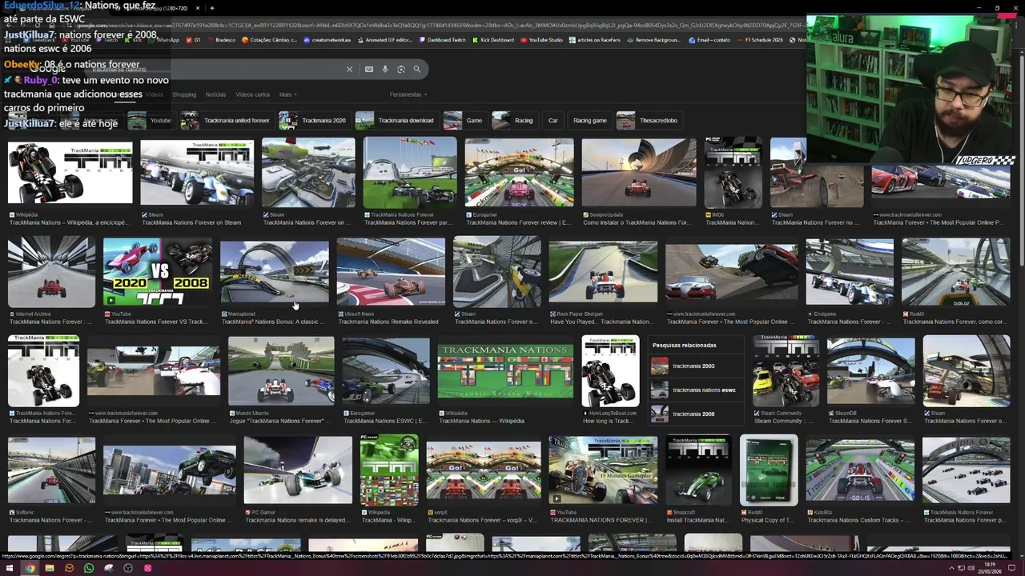Expand the Mais search filter menu
This screenshot has height=576, width=1025.
click(287, 94)
